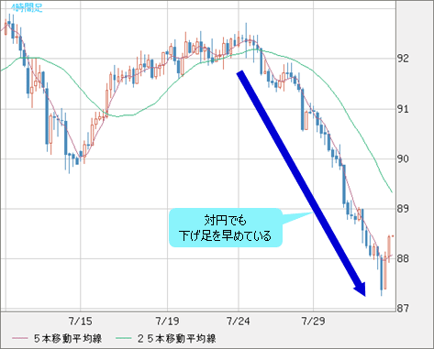
Task: Click the 25本移動平均線 legend text
Action: coord(176,339)
